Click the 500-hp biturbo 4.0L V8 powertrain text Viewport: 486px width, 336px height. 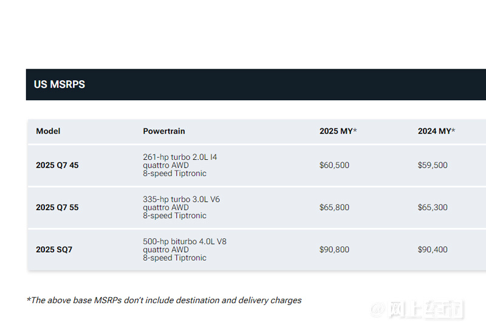[185, 241]
